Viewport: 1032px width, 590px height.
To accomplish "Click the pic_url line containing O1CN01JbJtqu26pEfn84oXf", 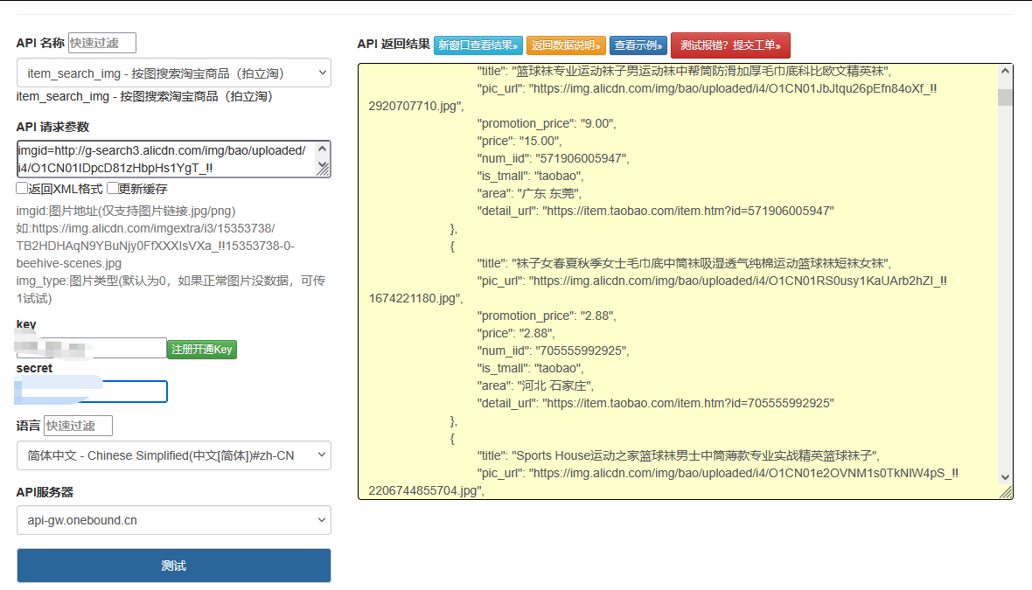I will (707, 89).
